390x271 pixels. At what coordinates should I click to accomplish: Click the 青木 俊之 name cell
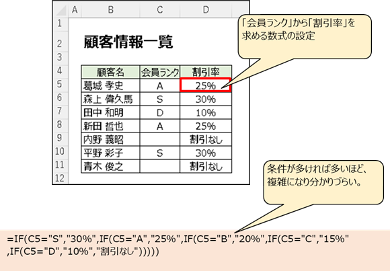110,166
